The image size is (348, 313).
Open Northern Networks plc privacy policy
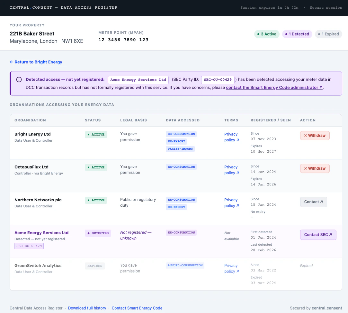coord(231,203)
